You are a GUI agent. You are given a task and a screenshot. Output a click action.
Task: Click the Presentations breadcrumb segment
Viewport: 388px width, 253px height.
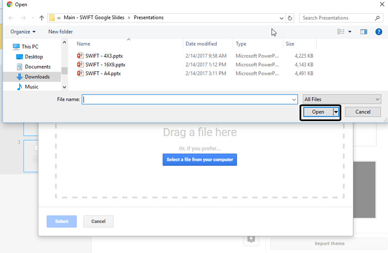pos(148,17)
